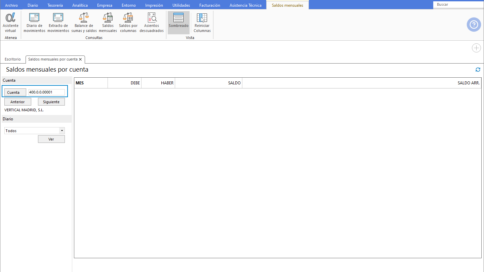The width and height of the screenshot is (484, 272).
Task: Click the HABER column header
Action: coord(158,83)
